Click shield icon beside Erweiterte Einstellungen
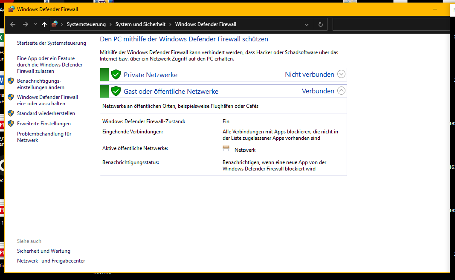The image size is (455, 280). click(x=11, y=124)
